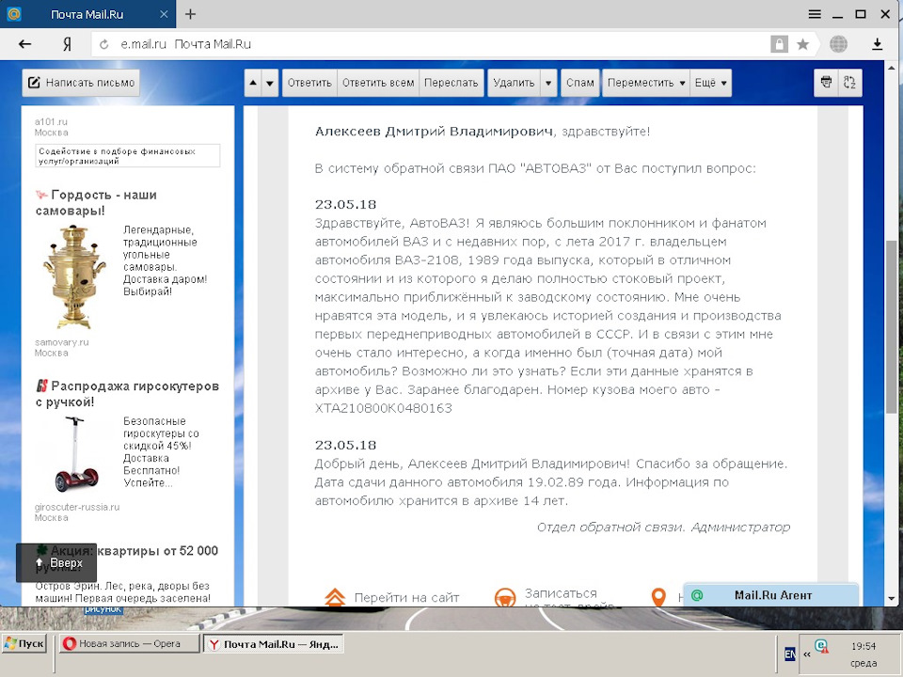Bookmark the page with the star icon
This screenshot has width=903, height=677.
(802, 44)
